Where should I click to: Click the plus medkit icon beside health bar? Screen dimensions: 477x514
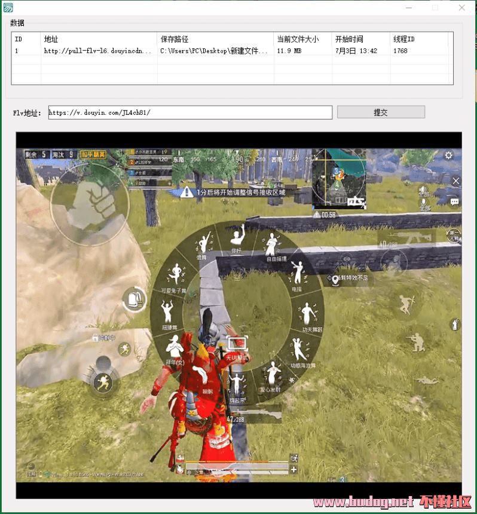pos(293,469)
